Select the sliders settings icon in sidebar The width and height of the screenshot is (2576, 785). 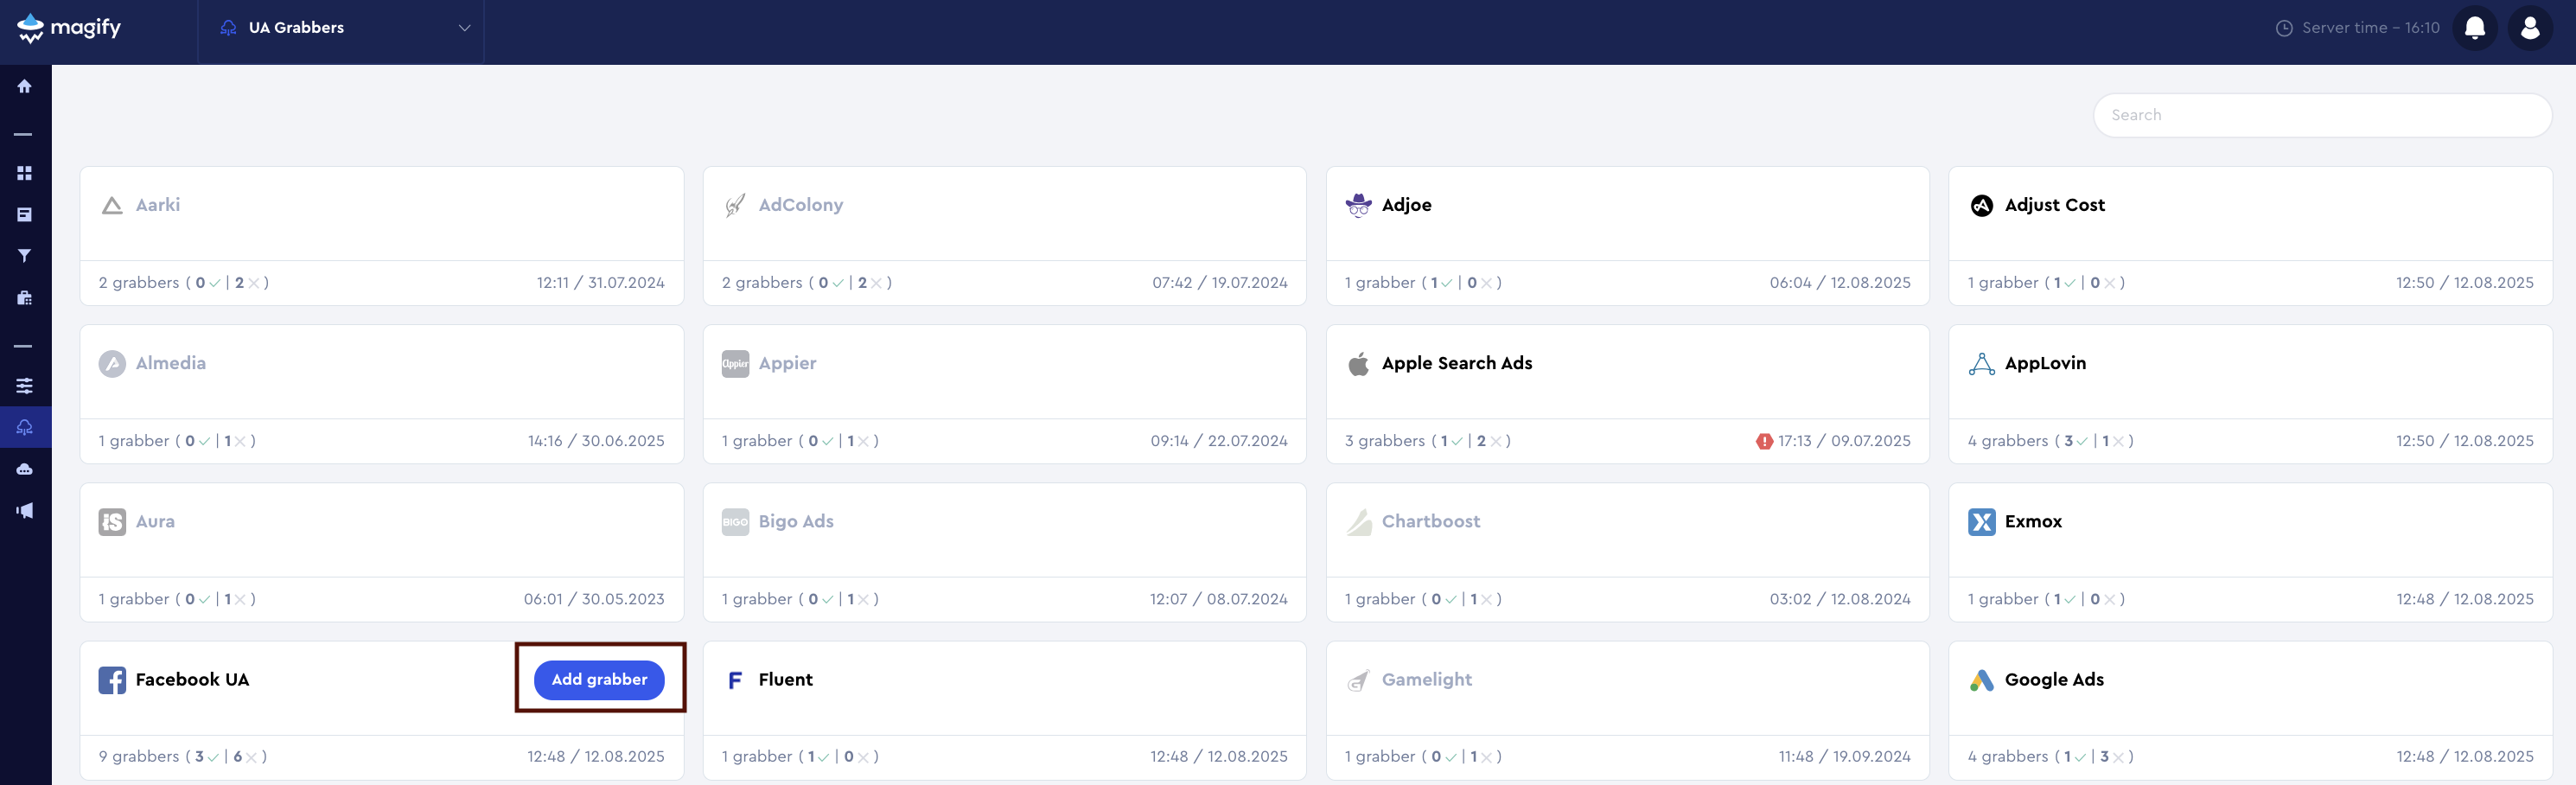point(25,385)
